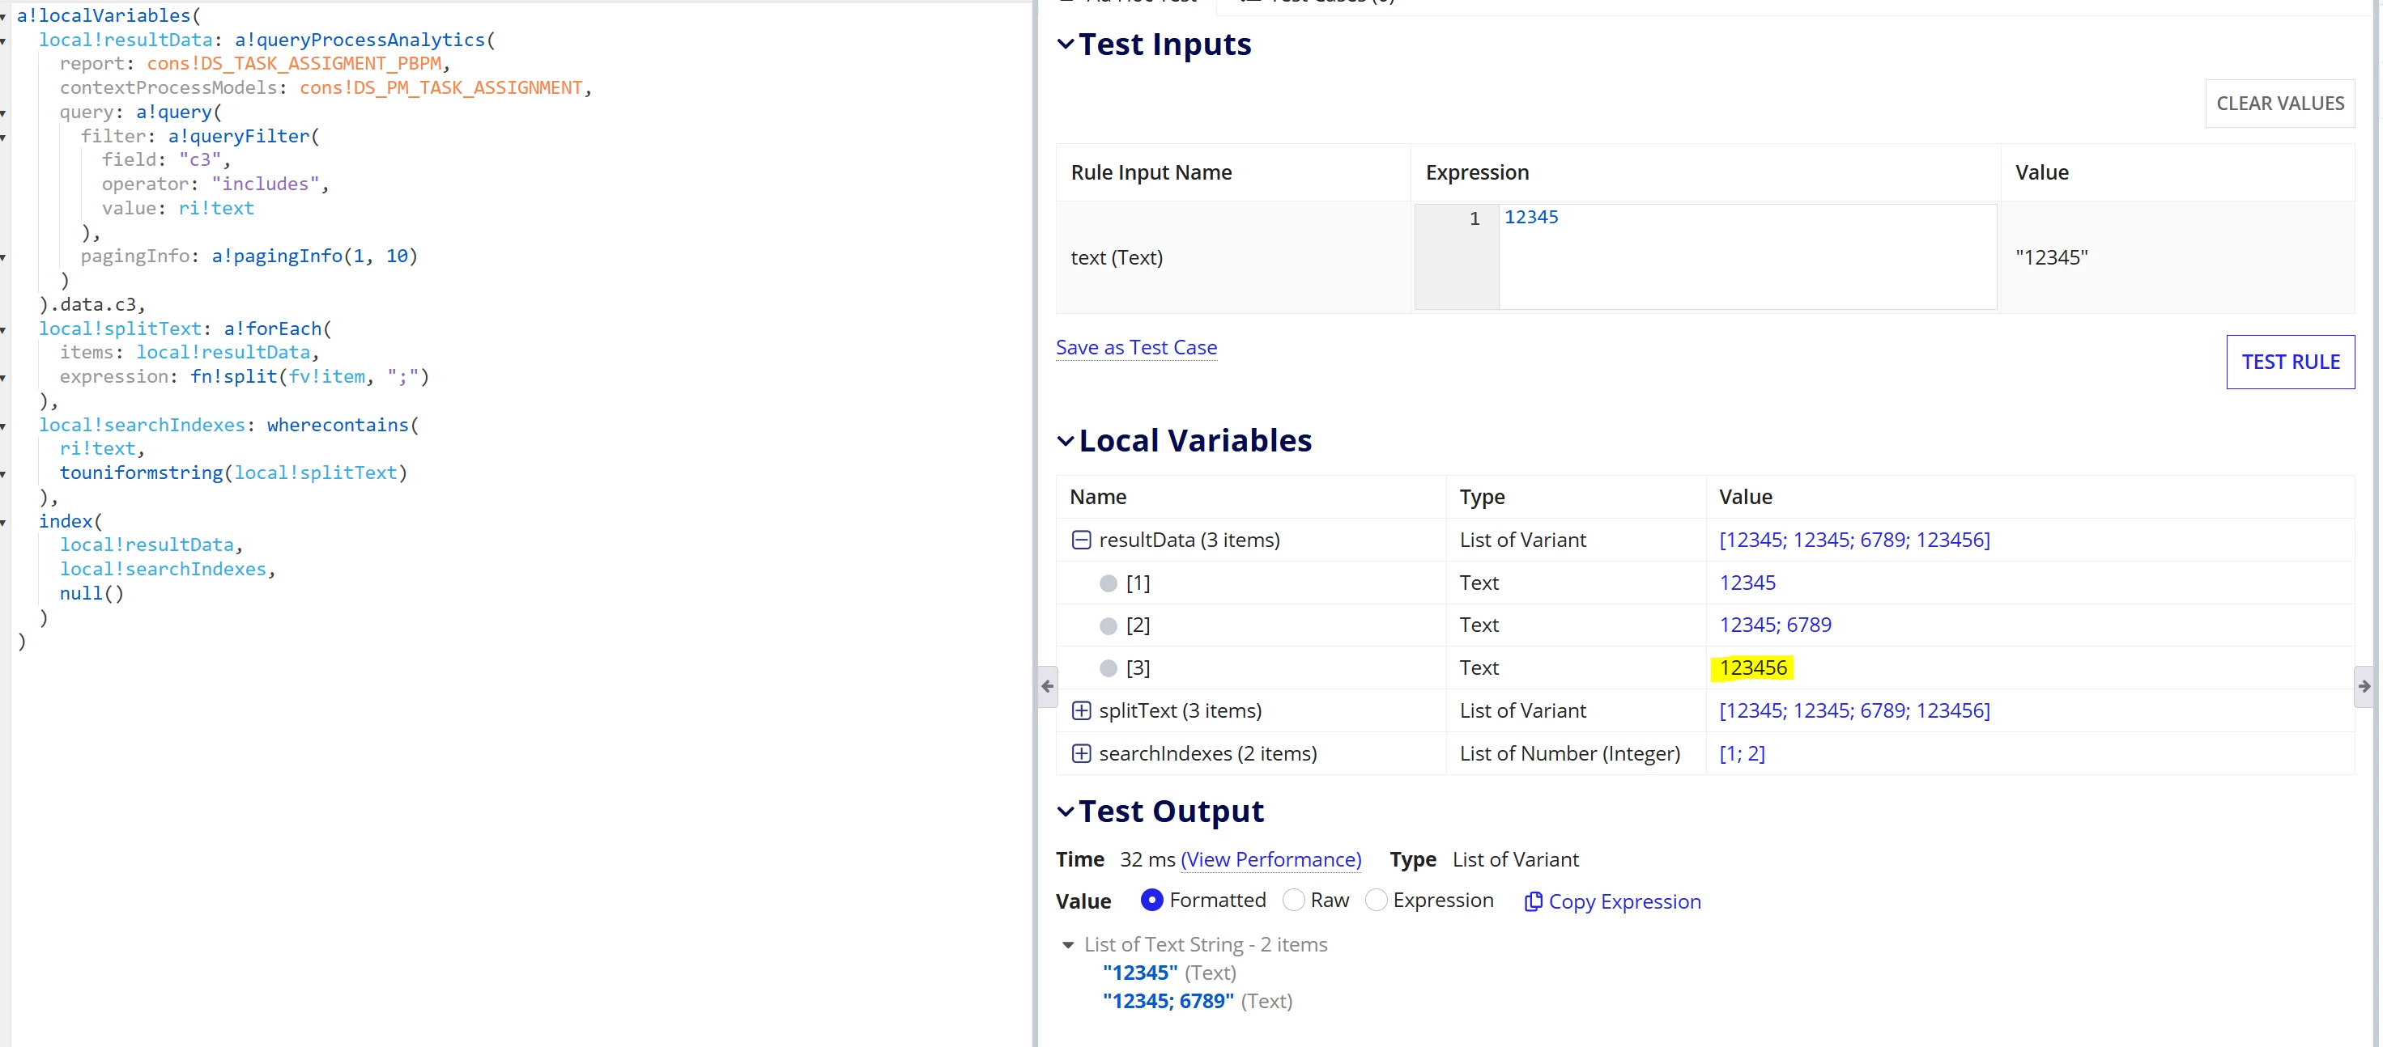This screenshot has height=1047, width=2383.
Task: Collapse the Local Variables section
Action: (1066, 441)
